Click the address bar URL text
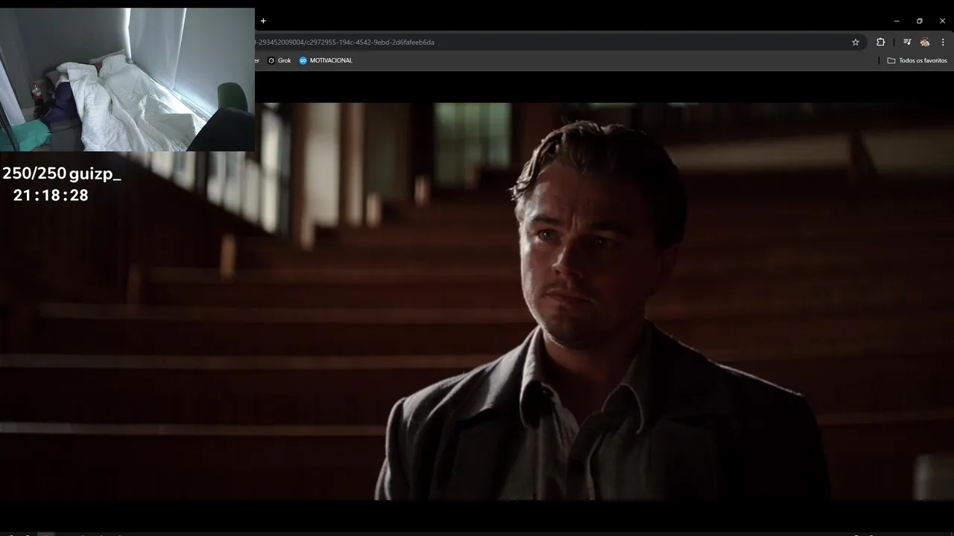Viewport: 954px width, 536px height. [345, 42]
